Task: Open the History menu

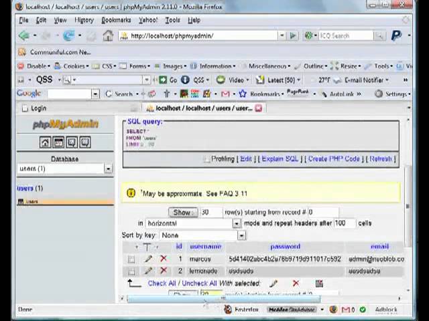Action: click(x=84, y=20)
